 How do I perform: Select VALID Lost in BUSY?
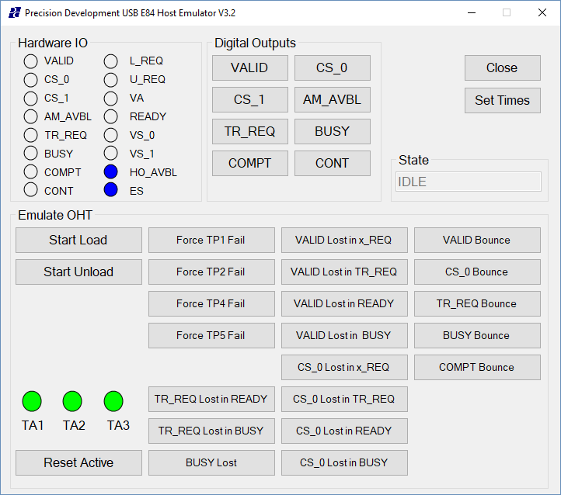pos(344,335)
